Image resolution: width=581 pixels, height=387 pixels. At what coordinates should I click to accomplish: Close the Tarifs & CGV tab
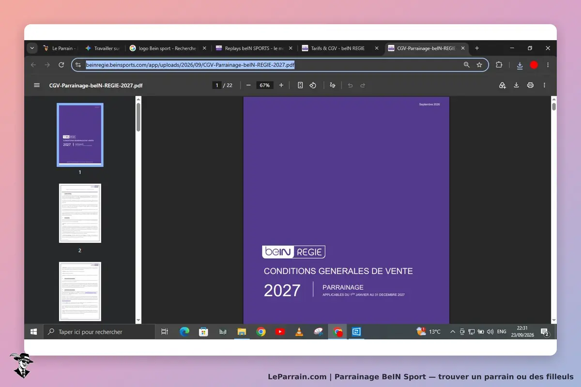(x=377, y=48)
